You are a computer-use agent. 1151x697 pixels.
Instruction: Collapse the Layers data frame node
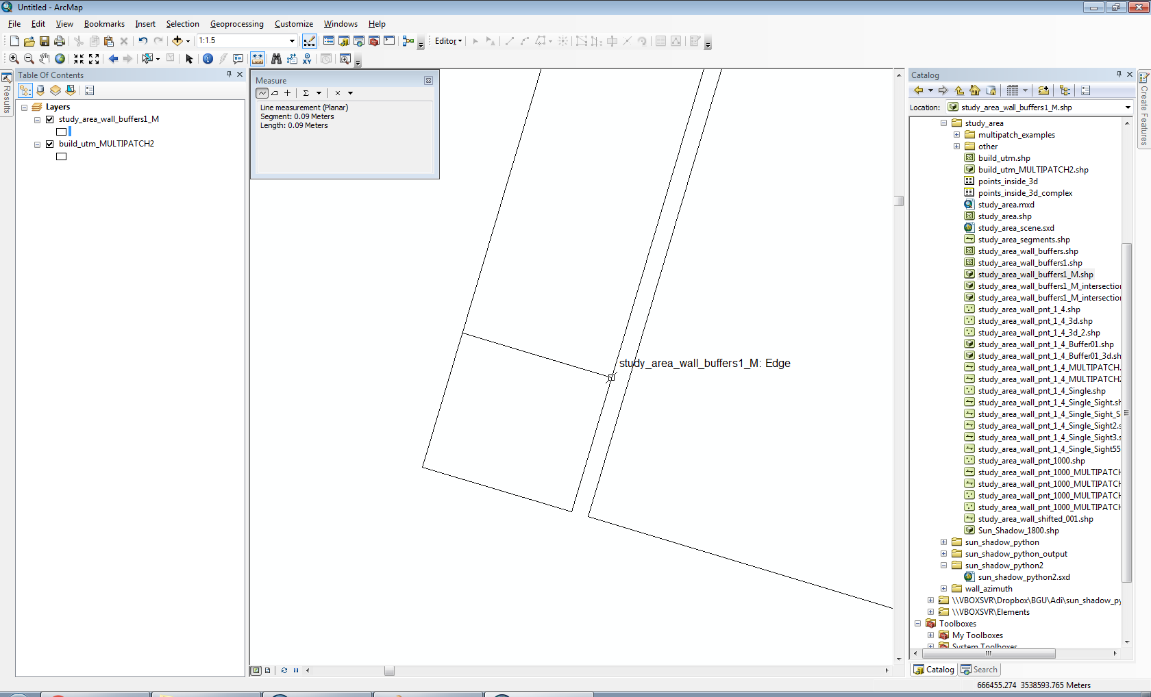(25, 107)
